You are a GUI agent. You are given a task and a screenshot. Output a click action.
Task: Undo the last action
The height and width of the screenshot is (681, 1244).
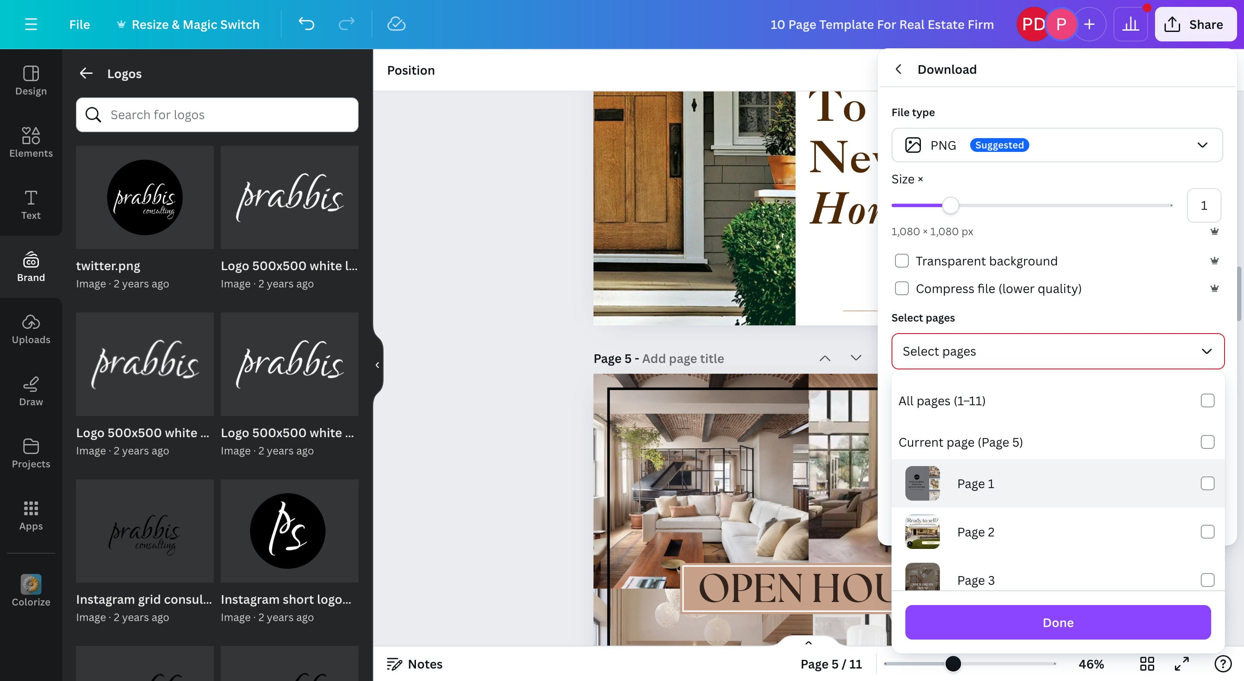click(306, 24)
